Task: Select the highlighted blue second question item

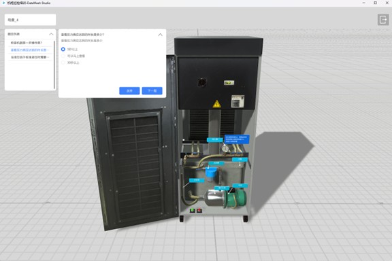Action: pos(30,50)
